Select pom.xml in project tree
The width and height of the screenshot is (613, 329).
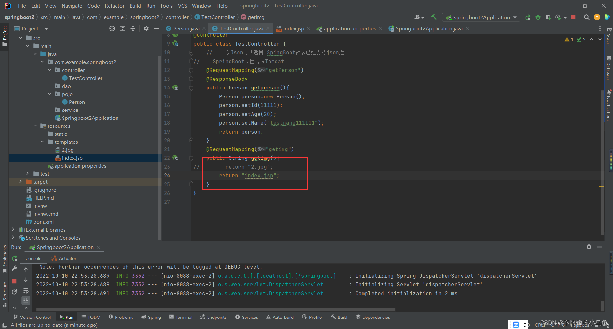click(x=43, y=222)
